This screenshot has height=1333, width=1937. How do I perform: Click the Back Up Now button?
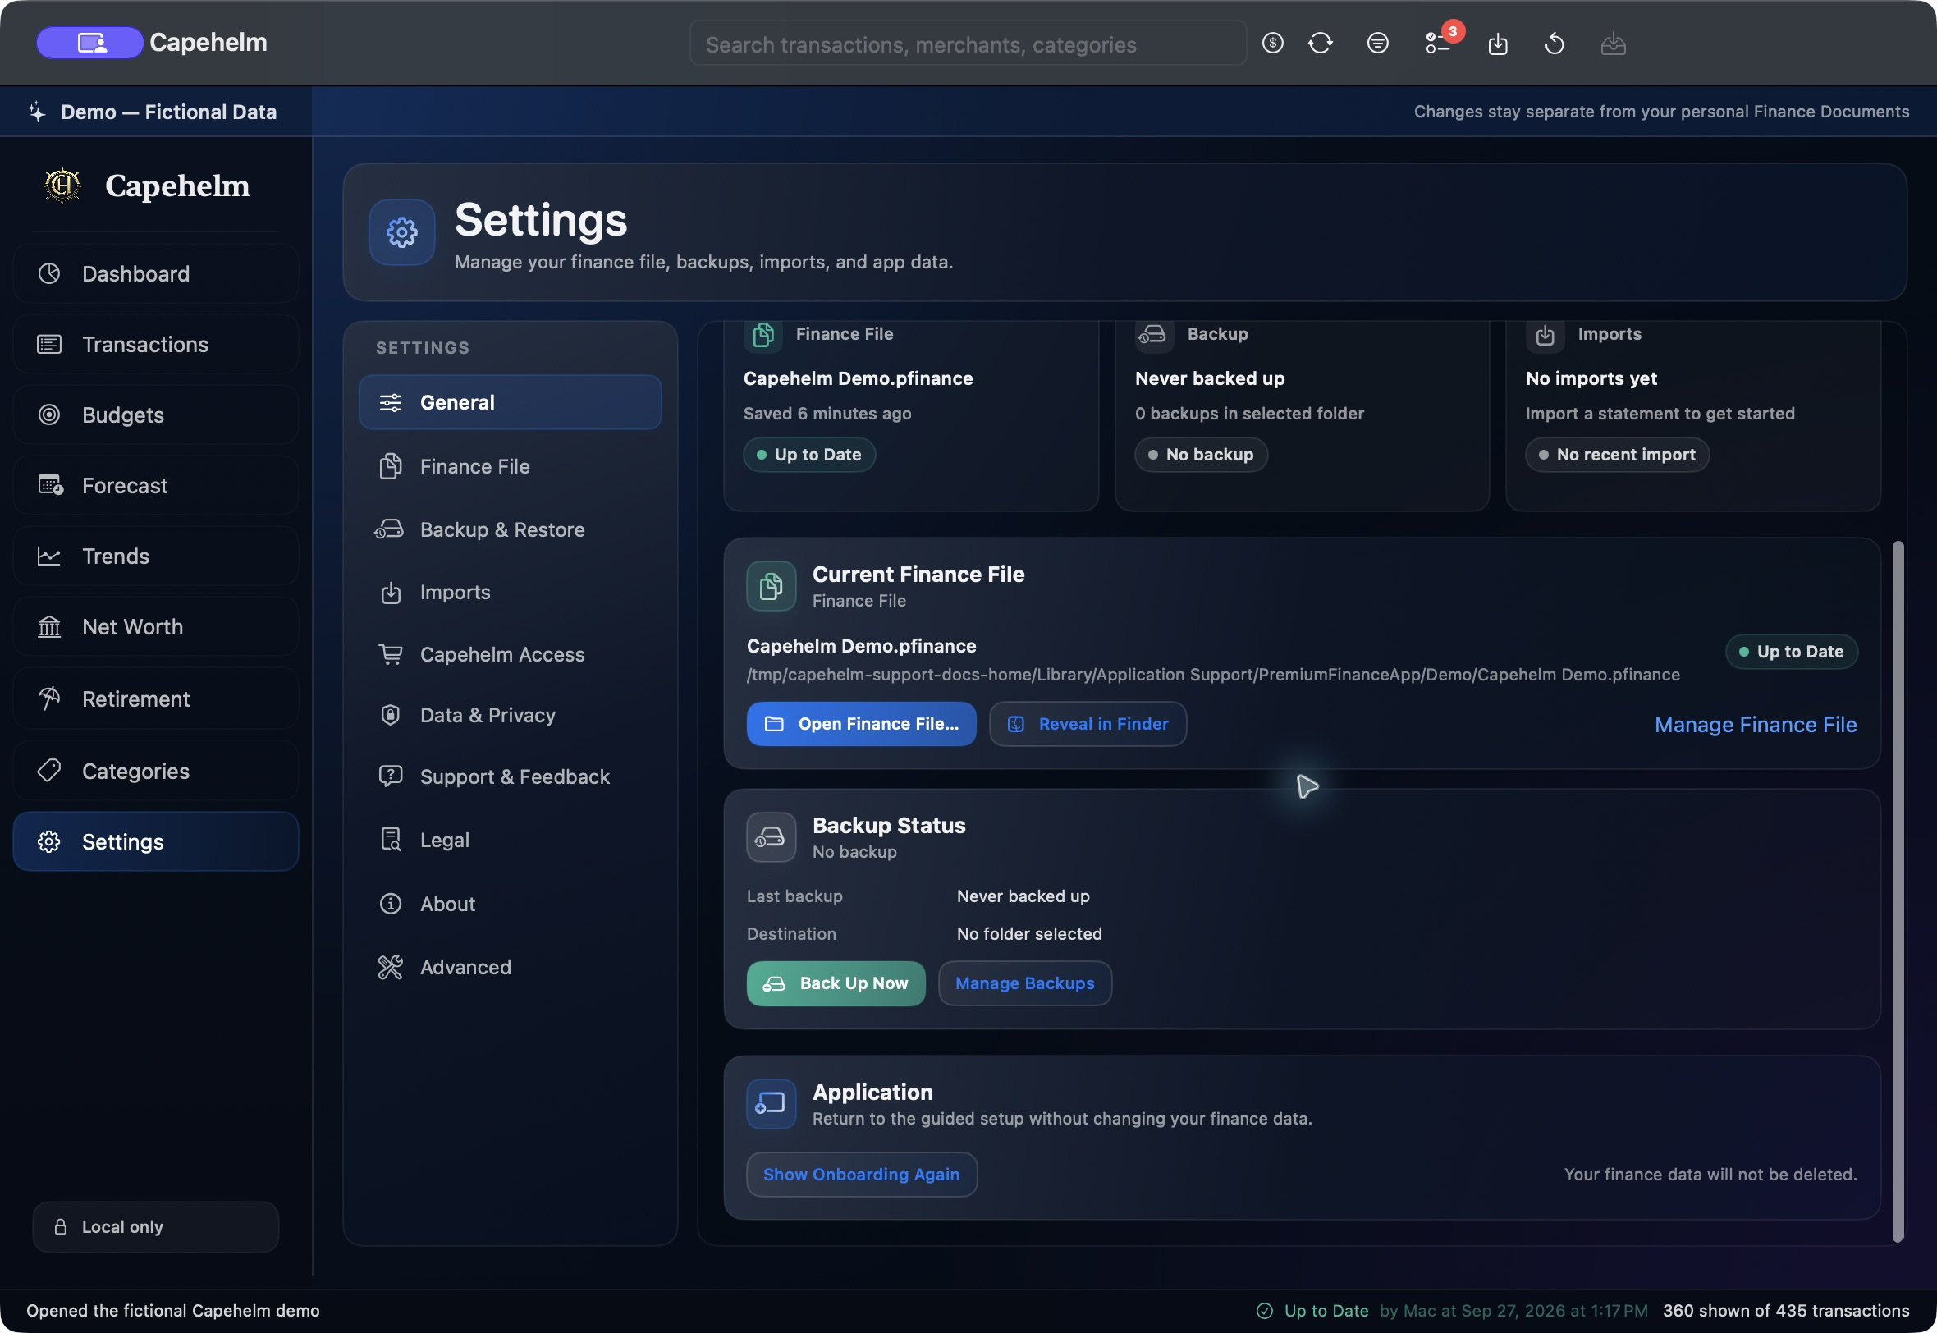click(836, 984)
